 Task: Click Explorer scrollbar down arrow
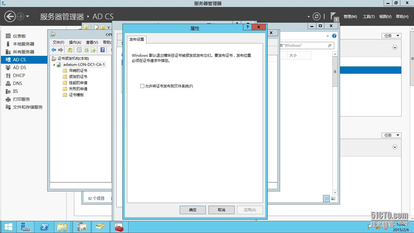point(335,192)
